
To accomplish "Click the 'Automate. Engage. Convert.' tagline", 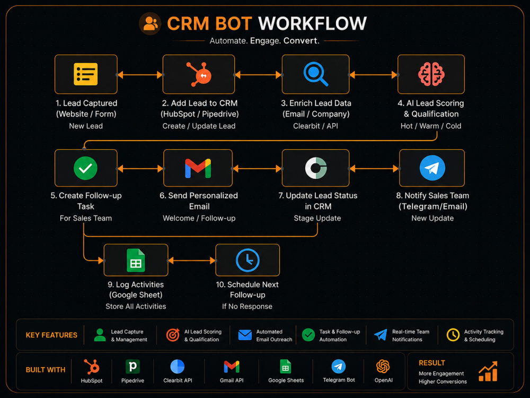I will [x=264, y=41].
